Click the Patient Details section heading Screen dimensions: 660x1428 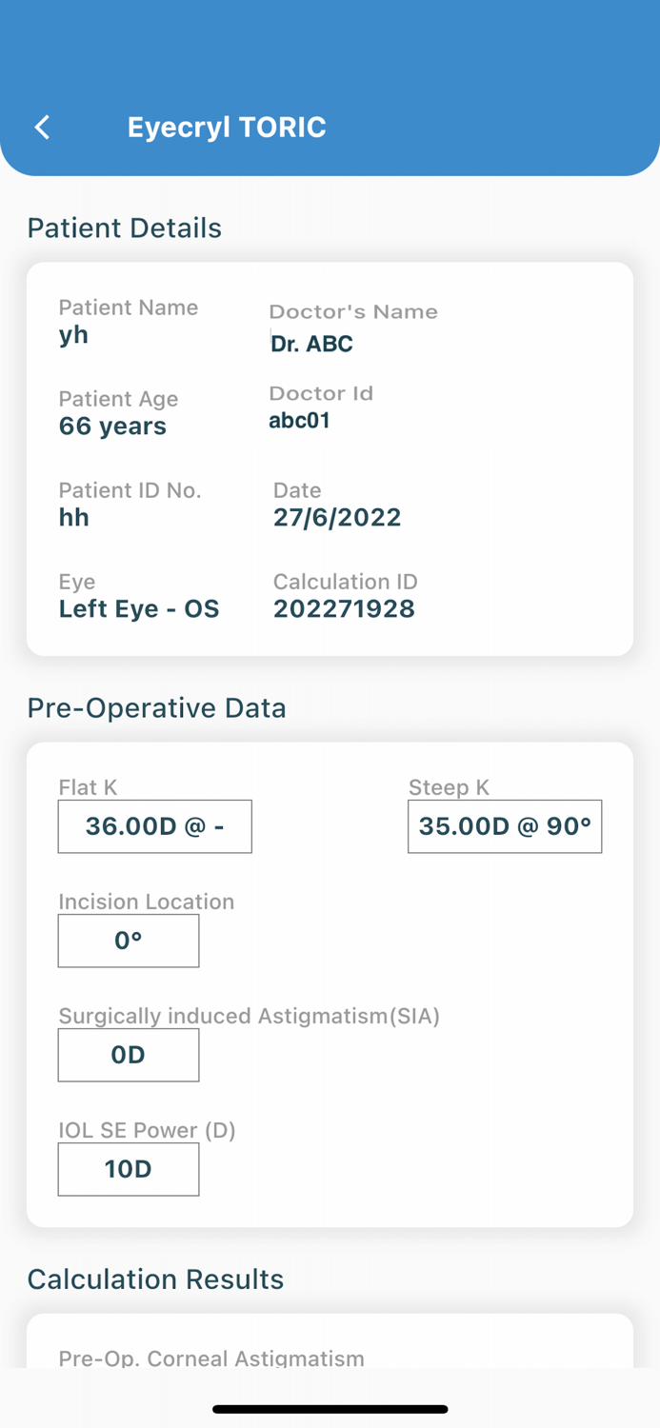click(124, 228)
